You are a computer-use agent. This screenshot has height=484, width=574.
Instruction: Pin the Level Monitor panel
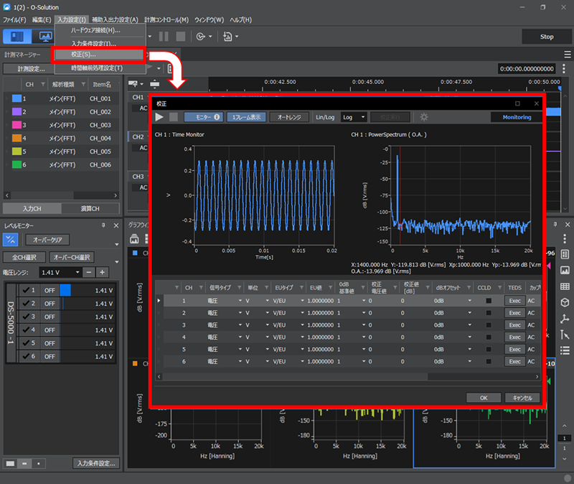[x=103, y=225]
